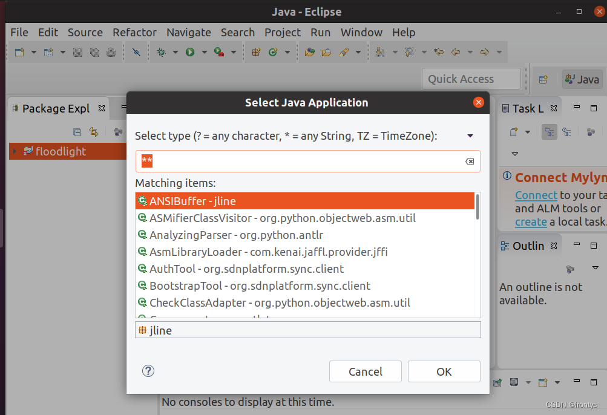Toggle the Skip All Breakpoints icon

pyautogui.click(x=136, y=52)
